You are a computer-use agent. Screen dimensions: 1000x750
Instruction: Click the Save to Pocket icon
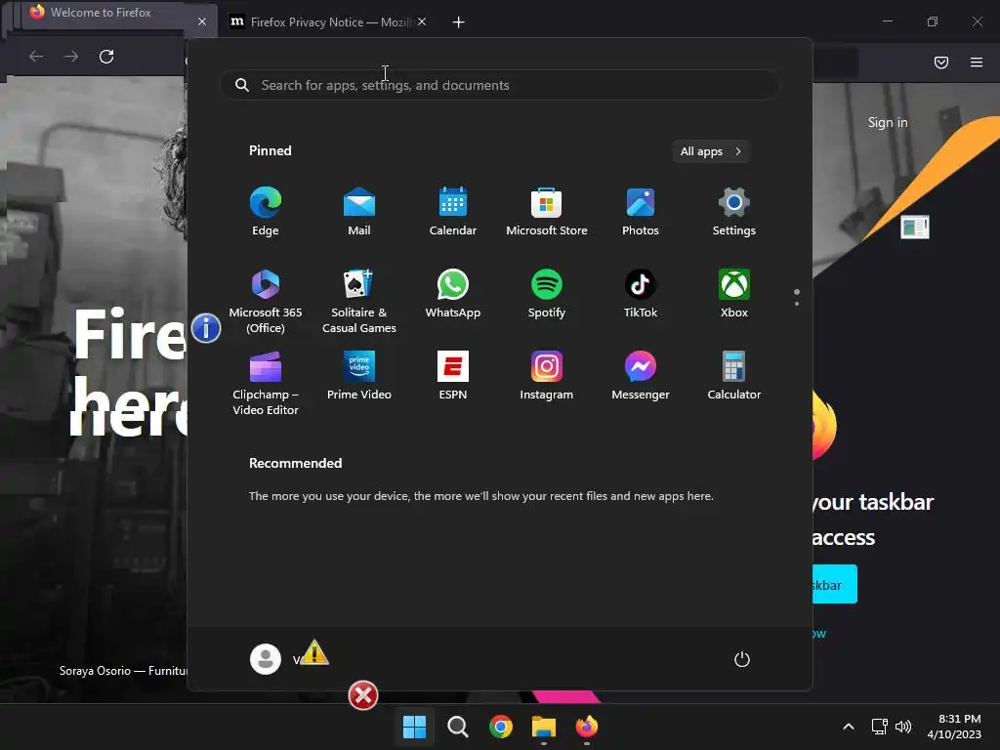(x=940, y=62)
